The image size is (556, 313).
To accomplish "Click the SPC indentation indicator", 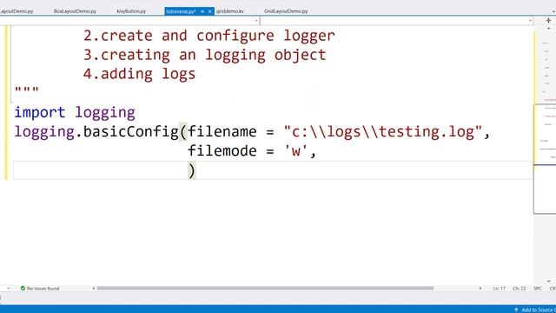I will click(538, 289).
